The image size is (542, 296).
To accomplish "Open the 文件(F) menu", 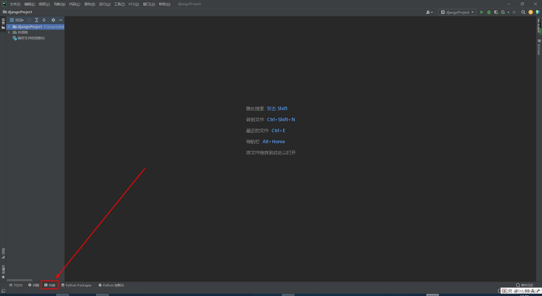I will [15, 4].
